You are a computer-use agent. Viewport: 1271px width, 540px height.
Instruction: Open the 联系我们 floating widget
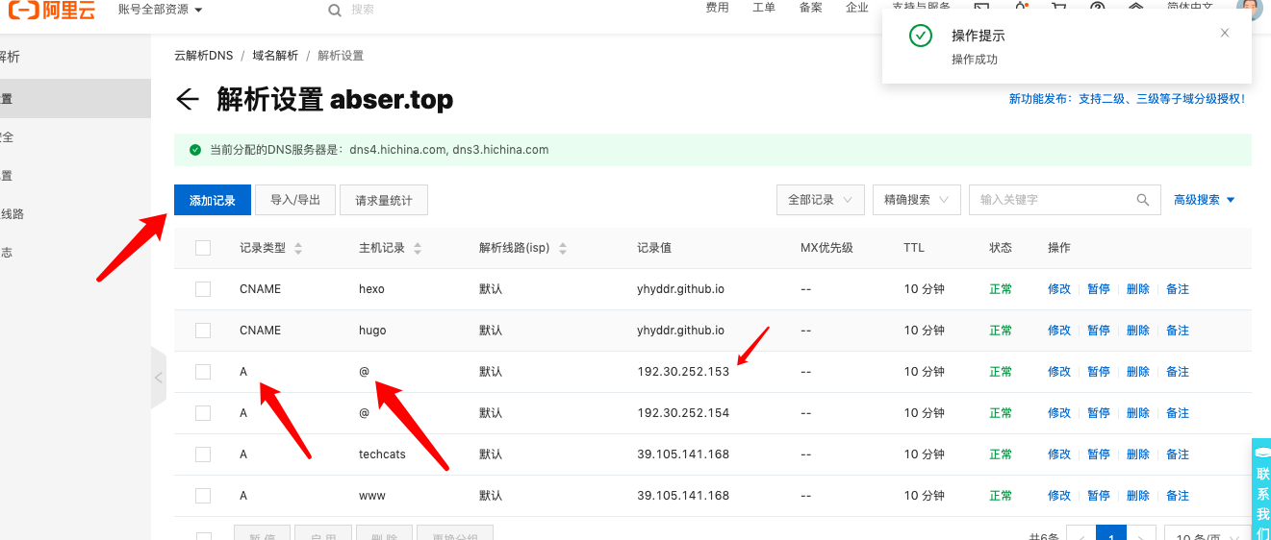(x=1261, y=490)
